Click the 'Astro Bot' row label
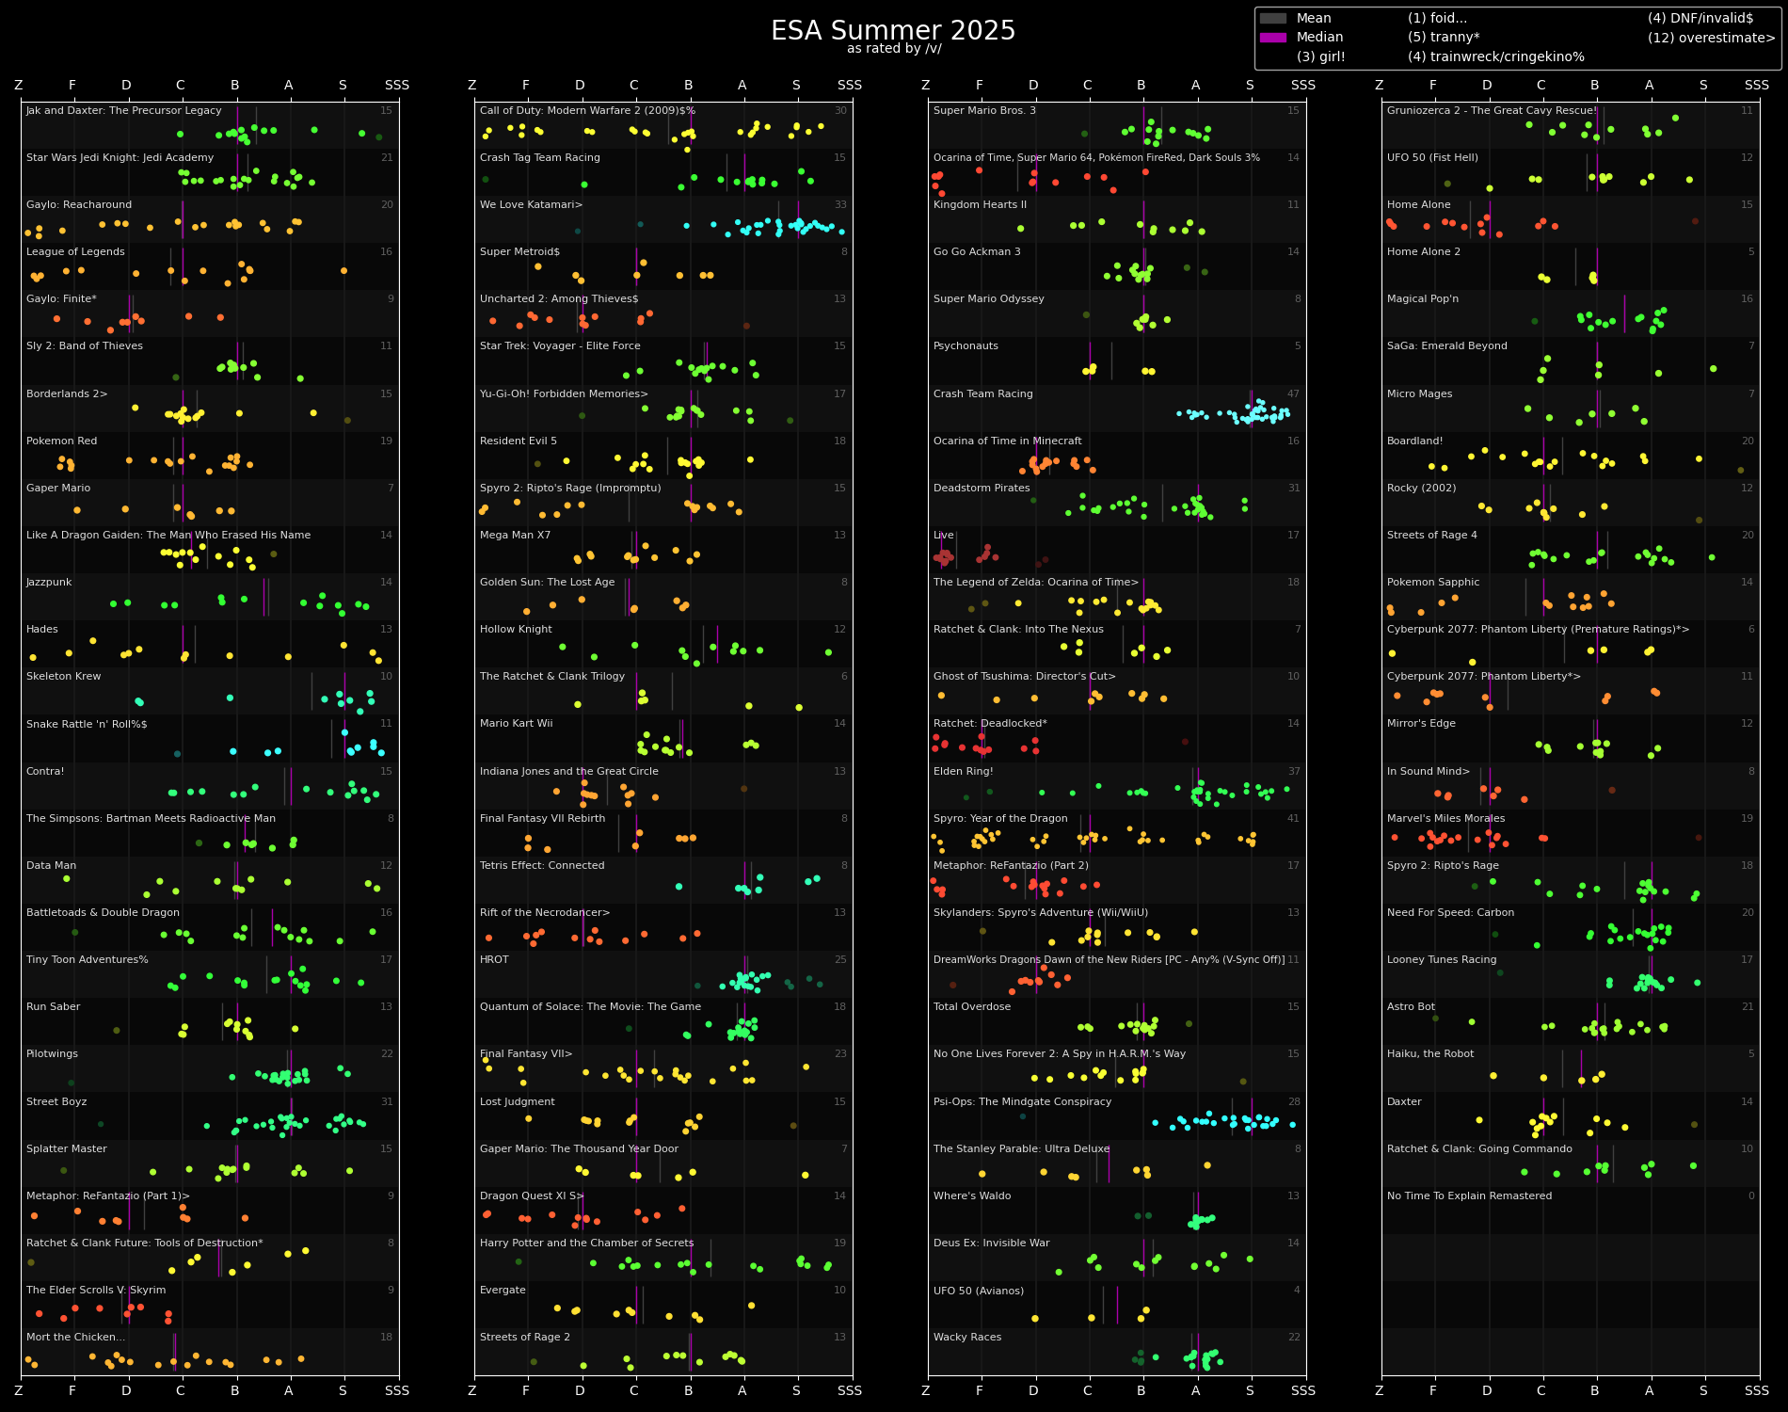Viewport: 1788px width, 1412px height. tap(1411, 1007)
